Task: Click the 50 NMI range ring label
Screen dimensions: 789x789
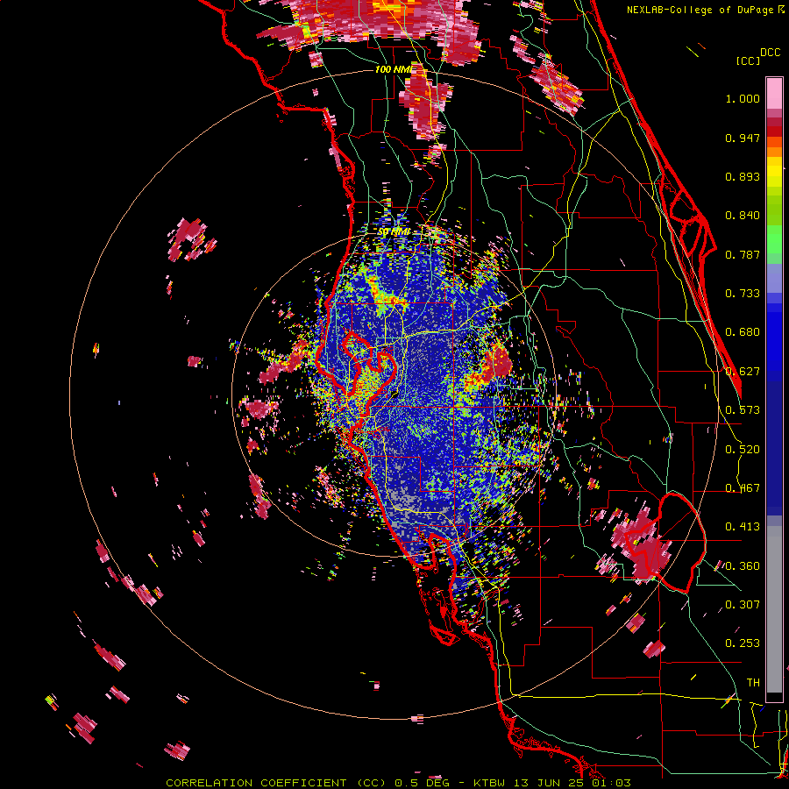Action: (x=393, y=231)
